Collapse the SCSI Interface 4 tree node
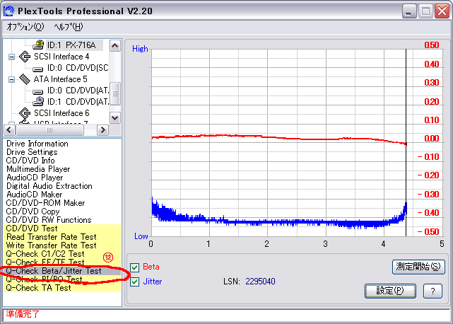 coord(11,57)
